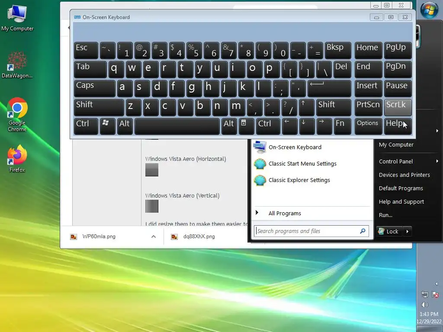Open the DataWagon desktop shortcut
The image size is (443, 332).
17,64
